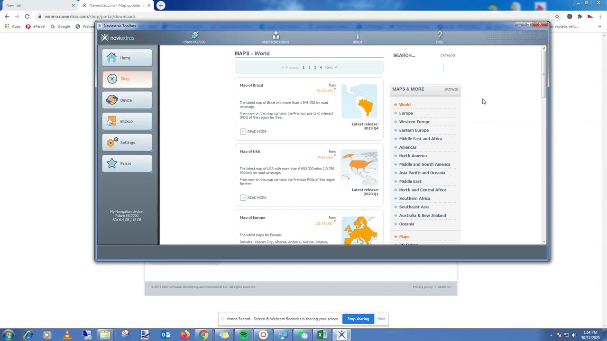The image size is (607, 341).
Task: Click the Previous page link
Action: click(x=290, y=68)
